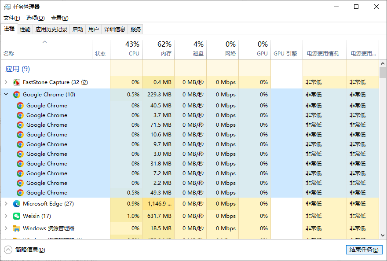Click Chrome icon of the 71.5 MB process

(20, 125)
